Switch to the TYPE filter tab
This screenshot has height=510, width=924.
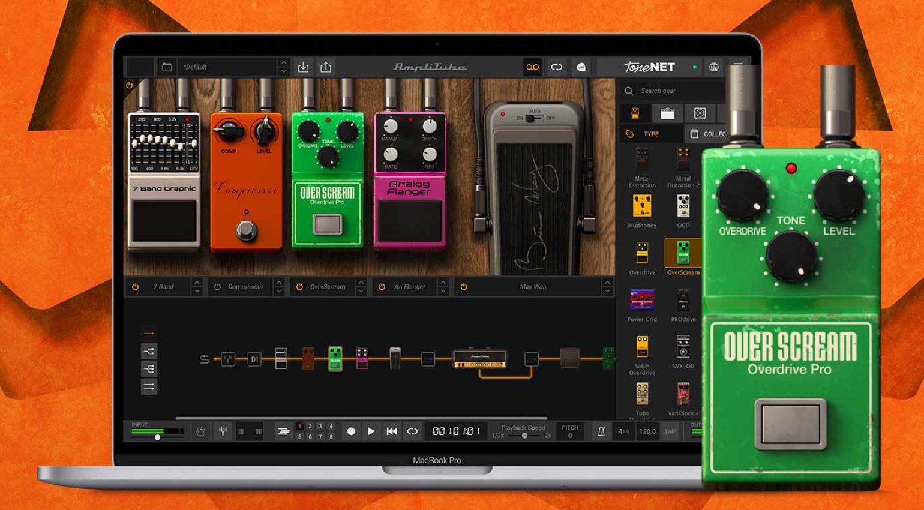tap(651, 134)
